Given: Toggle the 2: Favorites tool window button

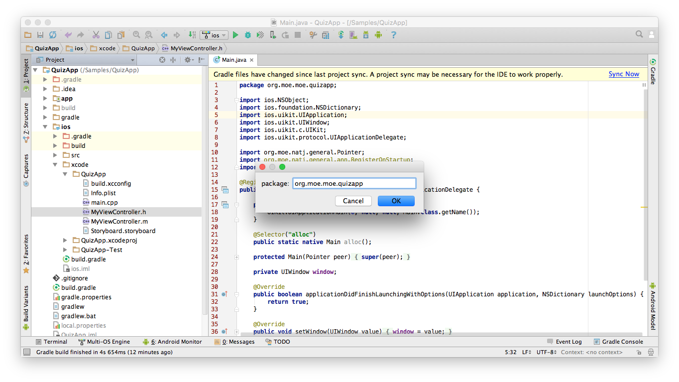Looking at the screenshot, I should [x=26, y=254].
